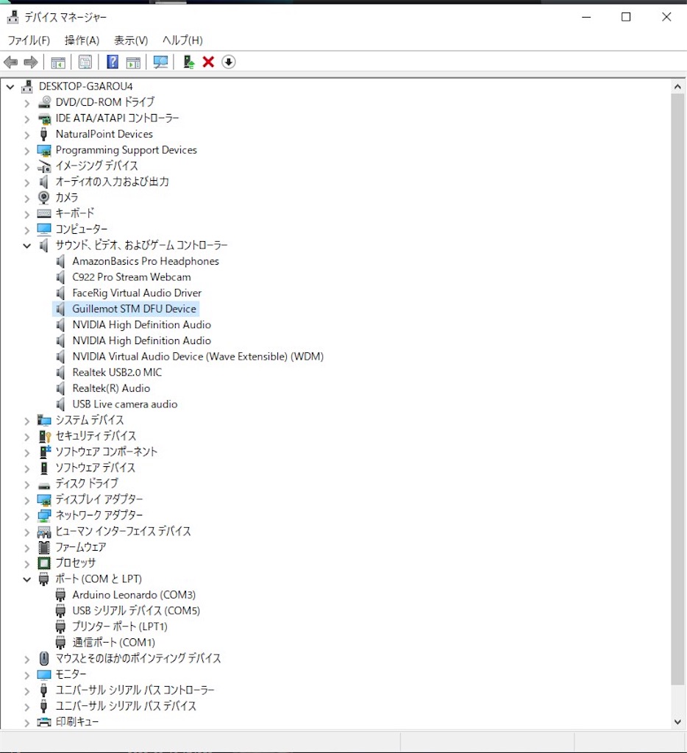The width and height of the screenshot is (687, 753).
Task: Click the disk icon for ディスク ドライブ
Action: tap(44, 485)
